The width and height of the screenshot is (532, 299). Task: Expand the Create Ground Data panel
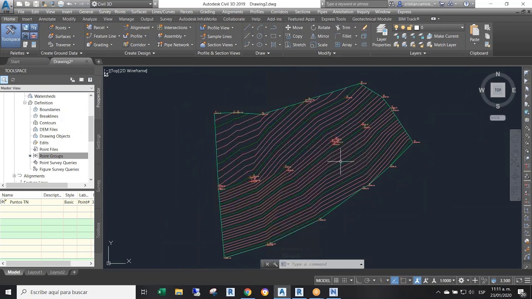click(x=62, y=53)
